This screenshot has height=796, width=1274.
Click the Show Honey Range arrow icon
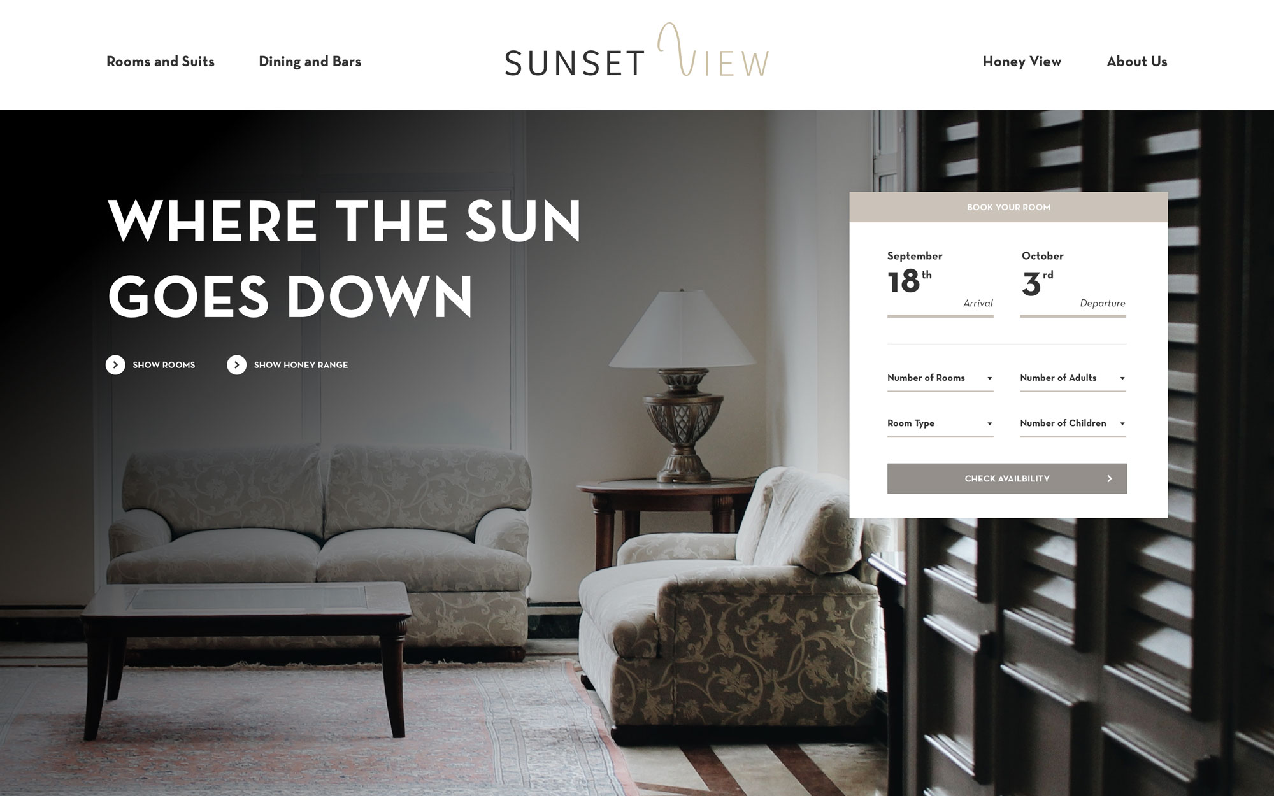(x=236, y=364)
